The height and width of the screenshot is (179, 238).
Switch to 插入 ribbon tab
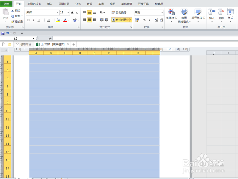(49, 4)
